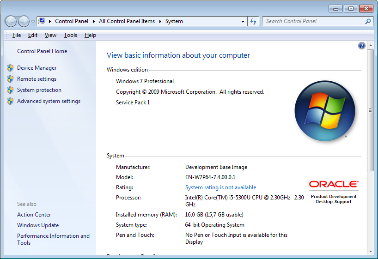The width and height of the screenshot is (378, 259).
Task: Click the refresh button next to address bar
Action: [x=253, y=21]
